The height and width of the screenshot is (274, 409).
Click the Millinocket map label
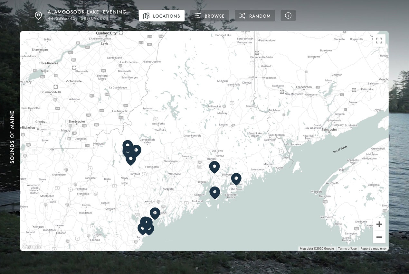tap(214, 106)
